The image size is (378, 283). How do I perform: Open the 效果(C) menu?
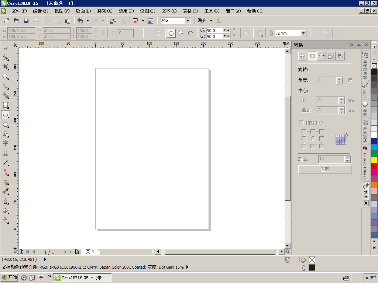pos(126,11)
